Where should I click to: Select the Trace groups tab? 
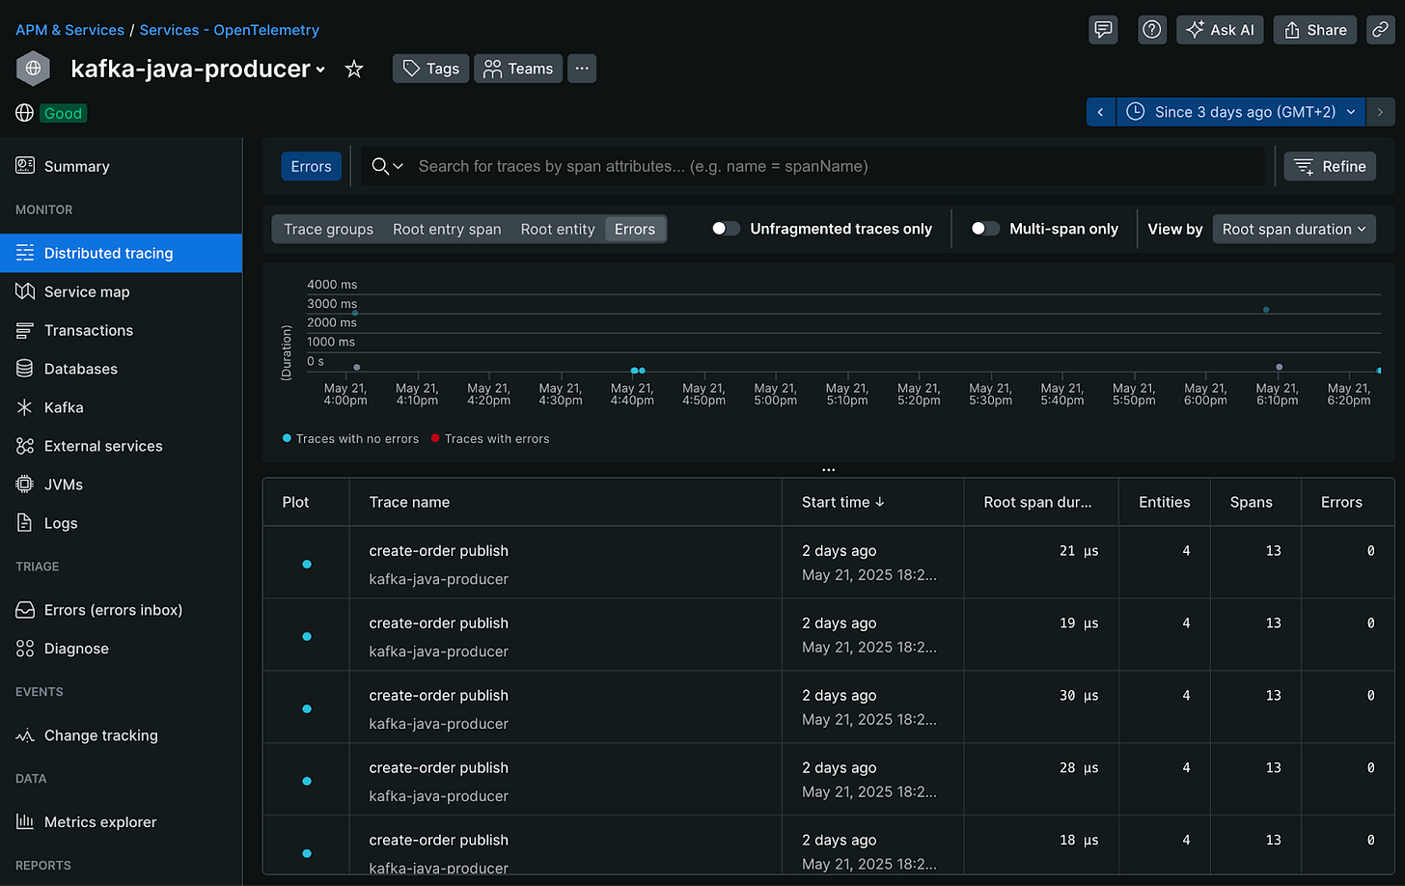[328, 229]
